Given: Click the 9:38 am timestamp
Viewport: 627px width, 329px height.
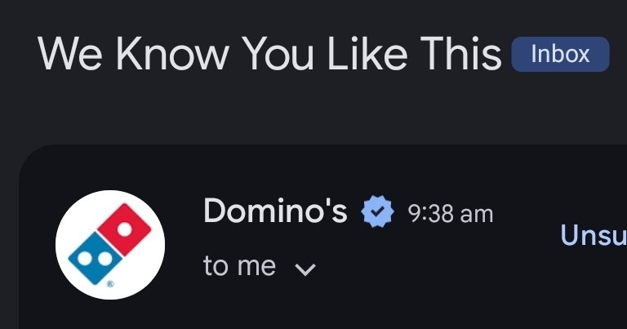Looking at the screenshot, I should point(450,214).
